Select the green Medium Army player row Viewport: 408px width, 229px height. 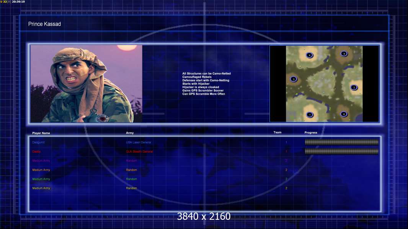pos(159,179)
